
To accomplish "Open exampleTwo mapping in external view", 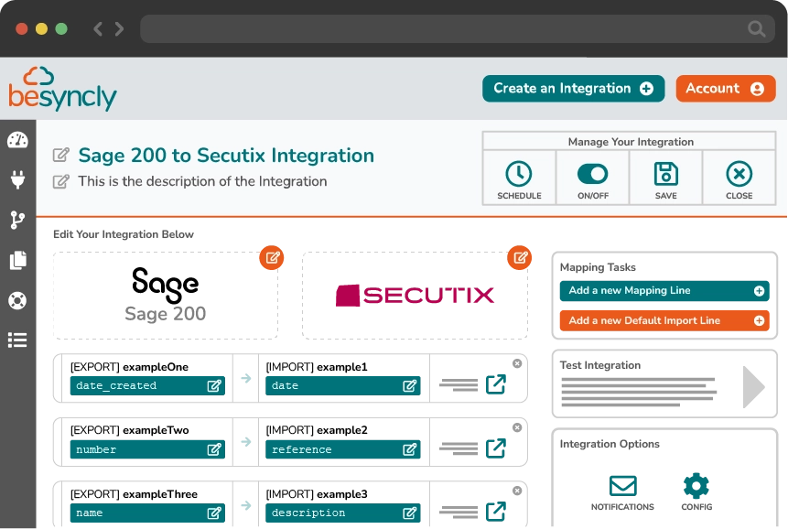I will pos(495,448).
